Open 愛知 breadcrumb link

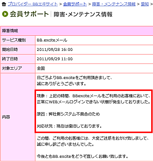[145, 4]
